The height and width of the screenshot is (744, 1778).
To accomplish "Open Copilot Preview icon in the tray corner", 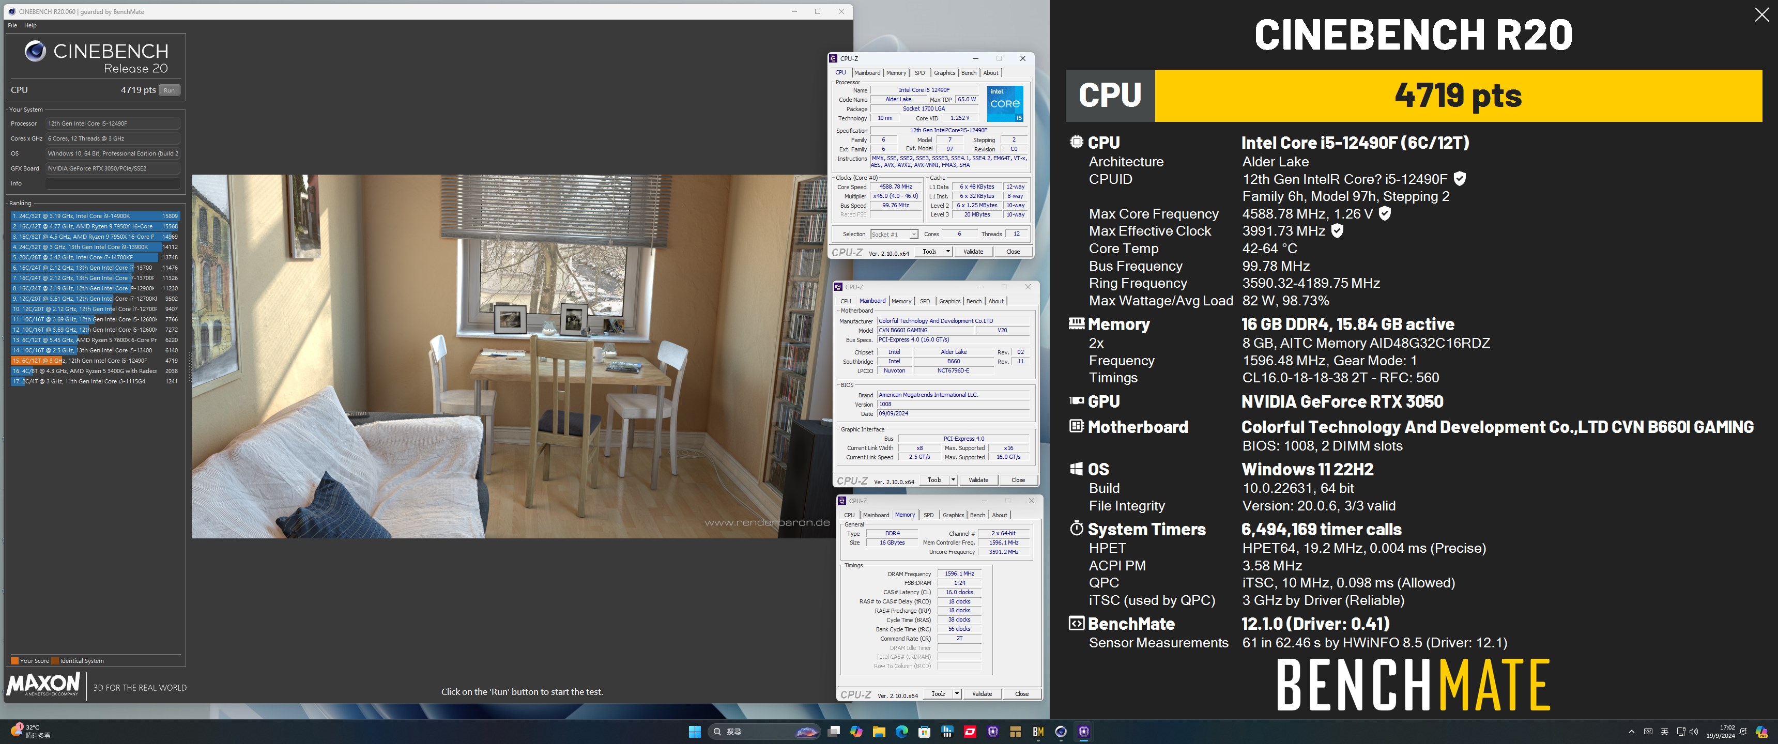I will [x=1761, y=732].
